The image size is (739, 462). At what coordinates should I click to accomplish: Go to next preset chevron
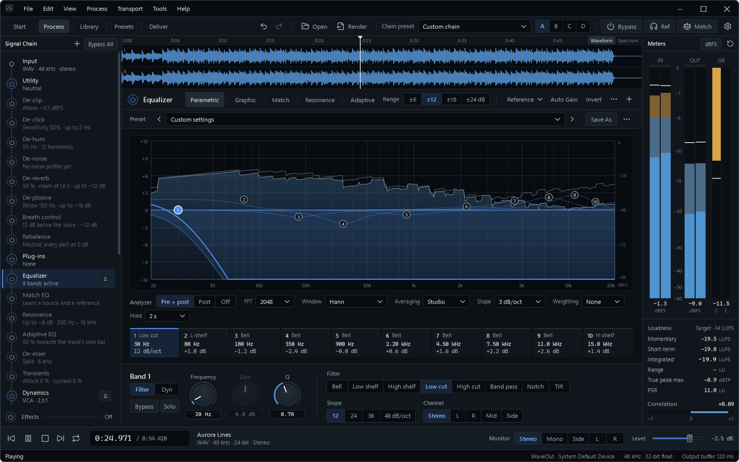[x=572, y=119]
